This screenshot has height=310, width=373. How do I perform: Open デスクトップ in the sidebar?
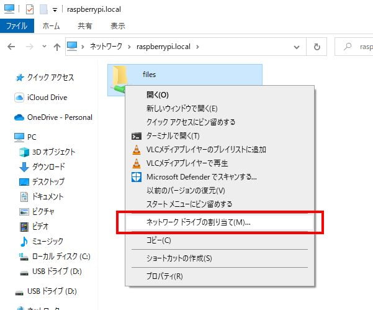(48, 181)
